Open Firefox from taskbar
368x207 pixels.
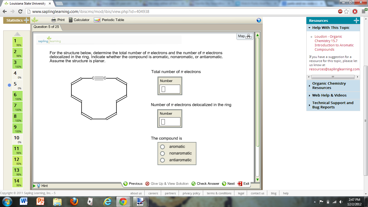74,202
